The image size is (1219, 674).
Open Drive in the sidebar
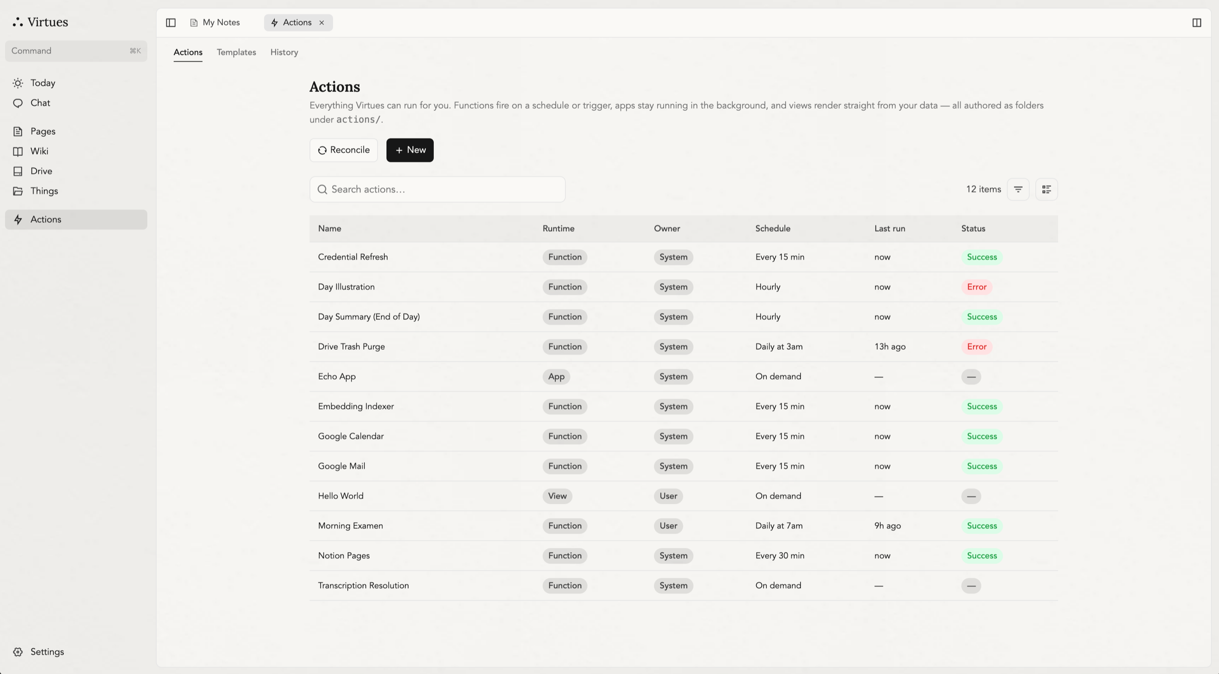click(x=76, y=171)
